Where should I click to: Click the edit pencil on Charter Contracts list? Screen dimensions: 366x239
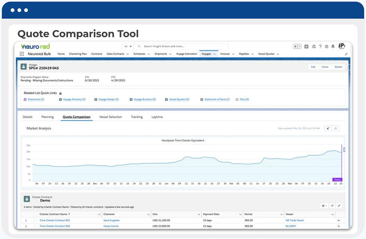(x=339, y=206)
